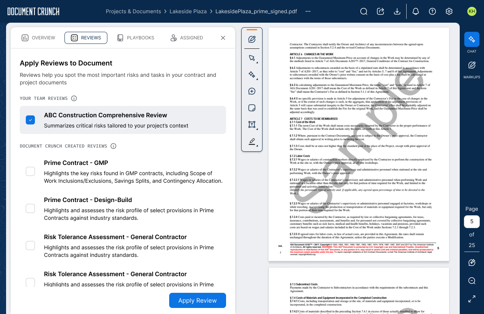
Task: Select the pointer selection tool
Action: pyautogui.click(x=251, y=58)
